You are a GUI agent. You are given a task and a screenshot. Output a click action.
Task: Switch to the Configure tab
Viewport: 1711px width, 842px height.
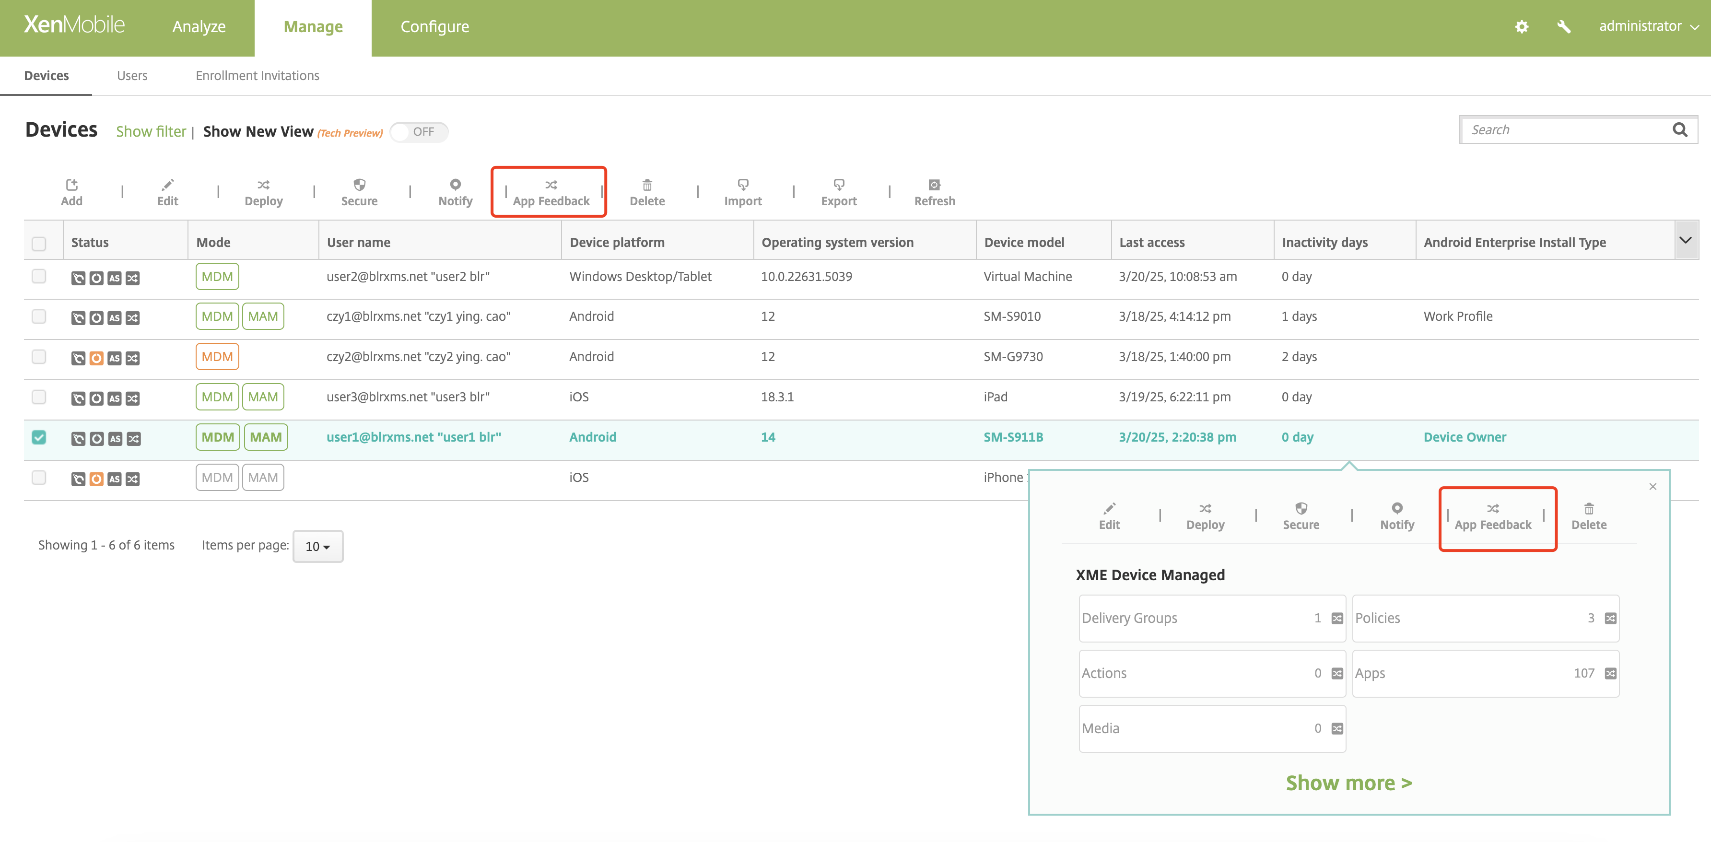click(x=434, y=26)
